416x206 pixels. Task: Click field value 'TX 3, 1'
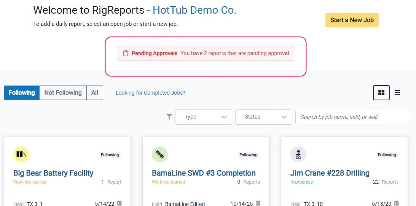pyautogui.click(x=35, y=204)
